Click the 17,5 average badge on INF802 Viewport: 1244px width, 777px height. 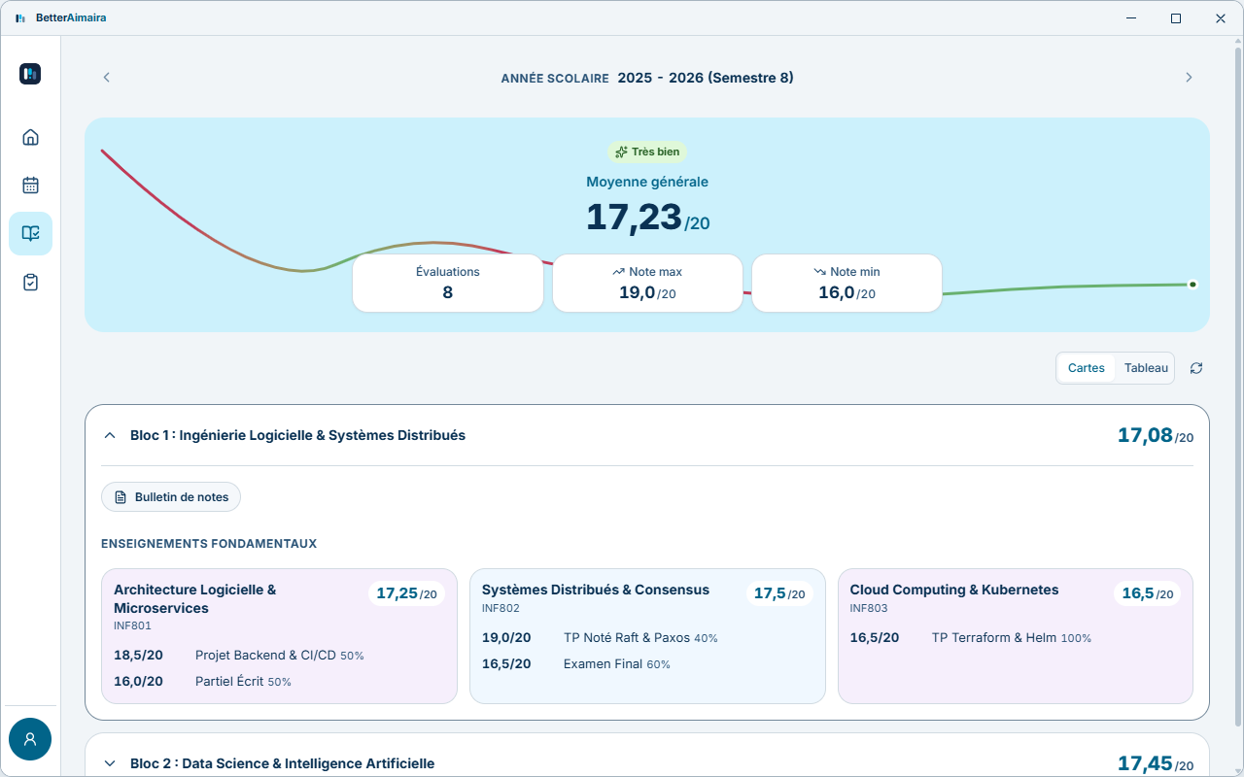[779, 593]
